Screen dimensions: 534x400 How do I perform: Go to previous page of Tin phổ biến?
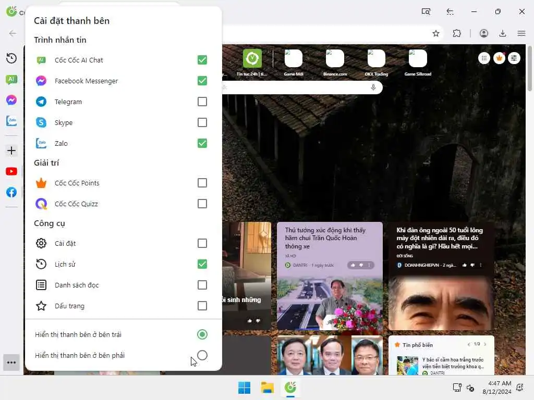click(x=469, y=344)
